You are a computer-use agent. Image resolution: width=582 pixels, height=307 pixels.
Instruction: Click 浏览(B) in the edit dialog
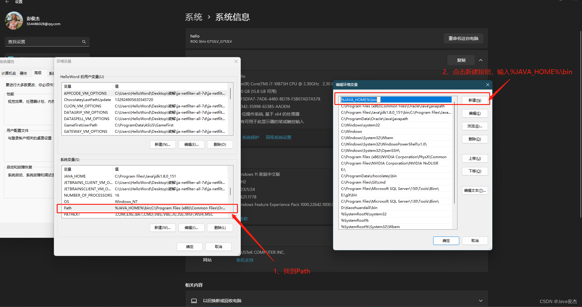475,126
